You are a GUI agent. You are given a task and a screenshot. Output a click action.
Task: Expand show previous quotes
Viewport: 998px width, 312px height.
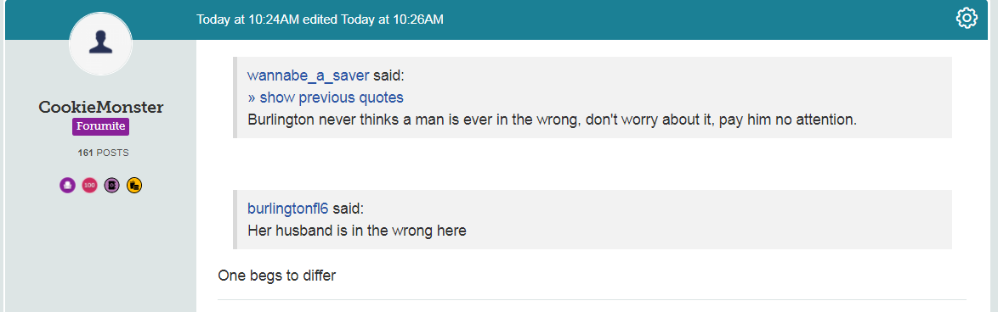(326, 97)
